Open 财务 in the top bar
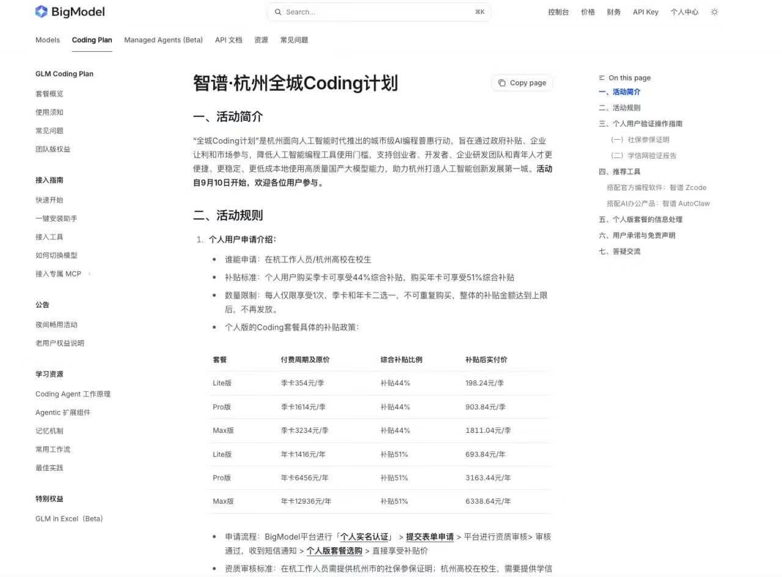This screenshot has width=782, height=577. pos(613,12)
